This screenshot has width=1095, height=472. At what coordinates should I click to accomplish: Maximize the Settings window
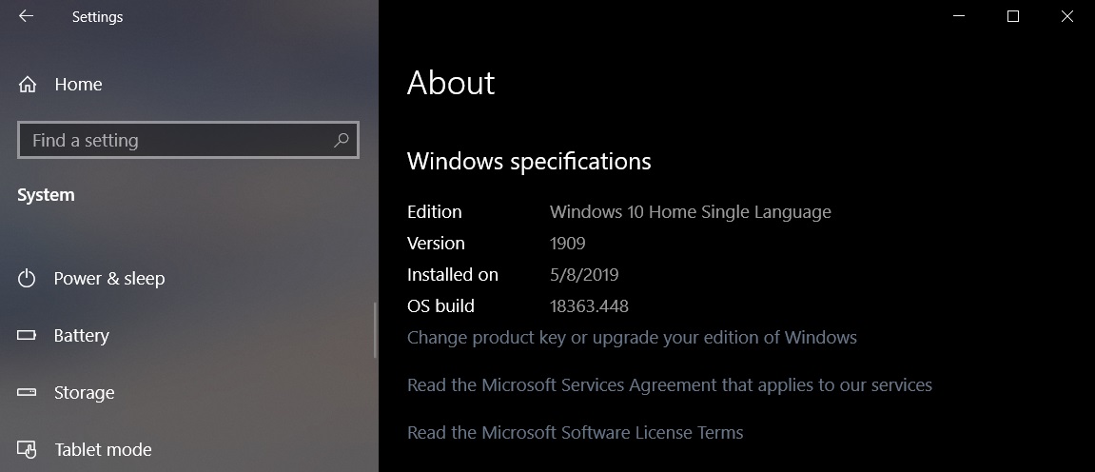pyautogui.click(x=1013, y=16)
